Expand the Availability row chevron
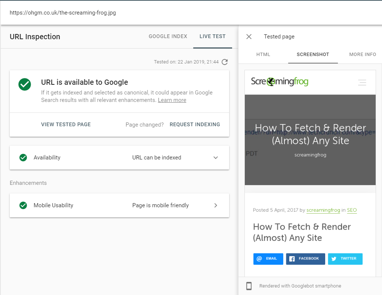Viewport: 382px width, 295px height. point(216,158)
